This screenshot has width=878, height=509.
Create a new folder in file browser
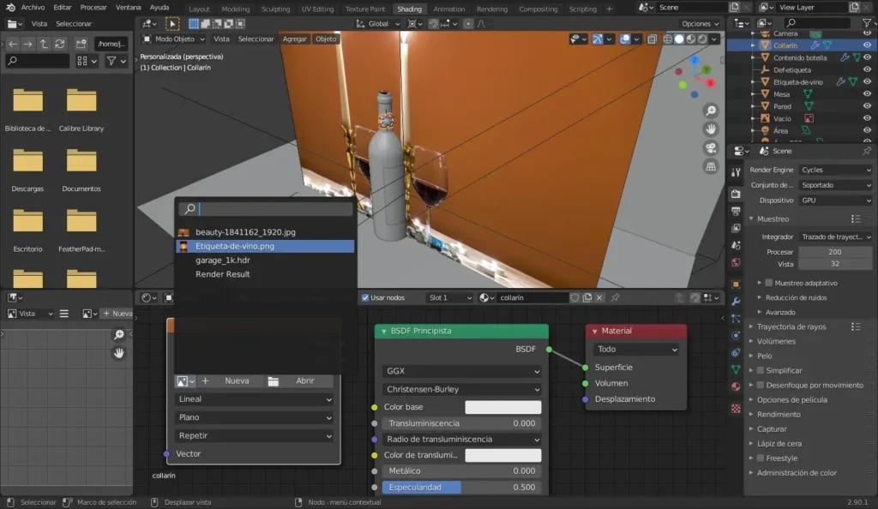click(81, 44)
